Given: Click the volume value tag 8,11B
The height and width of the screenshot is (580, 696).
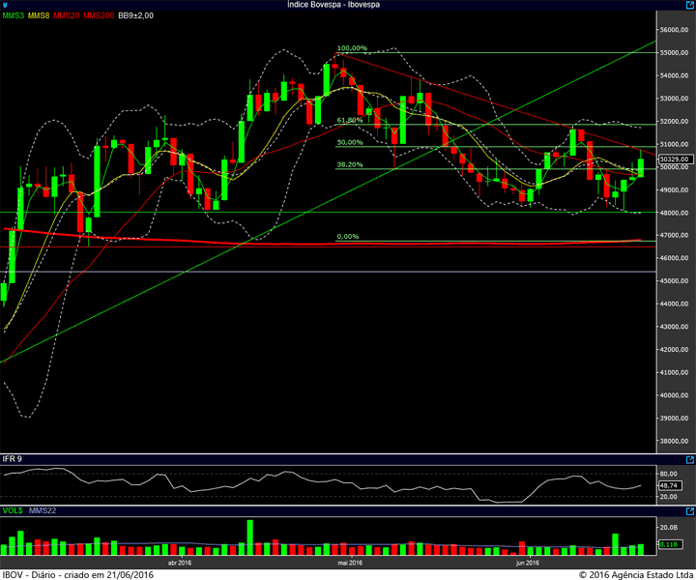Looking at the screenshot, I should (x=670, y=544).
